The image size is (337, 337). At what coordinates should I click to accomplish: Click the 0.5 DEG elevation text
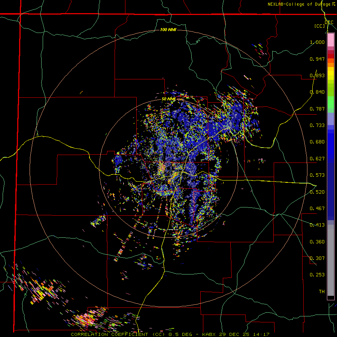(181, 334)
